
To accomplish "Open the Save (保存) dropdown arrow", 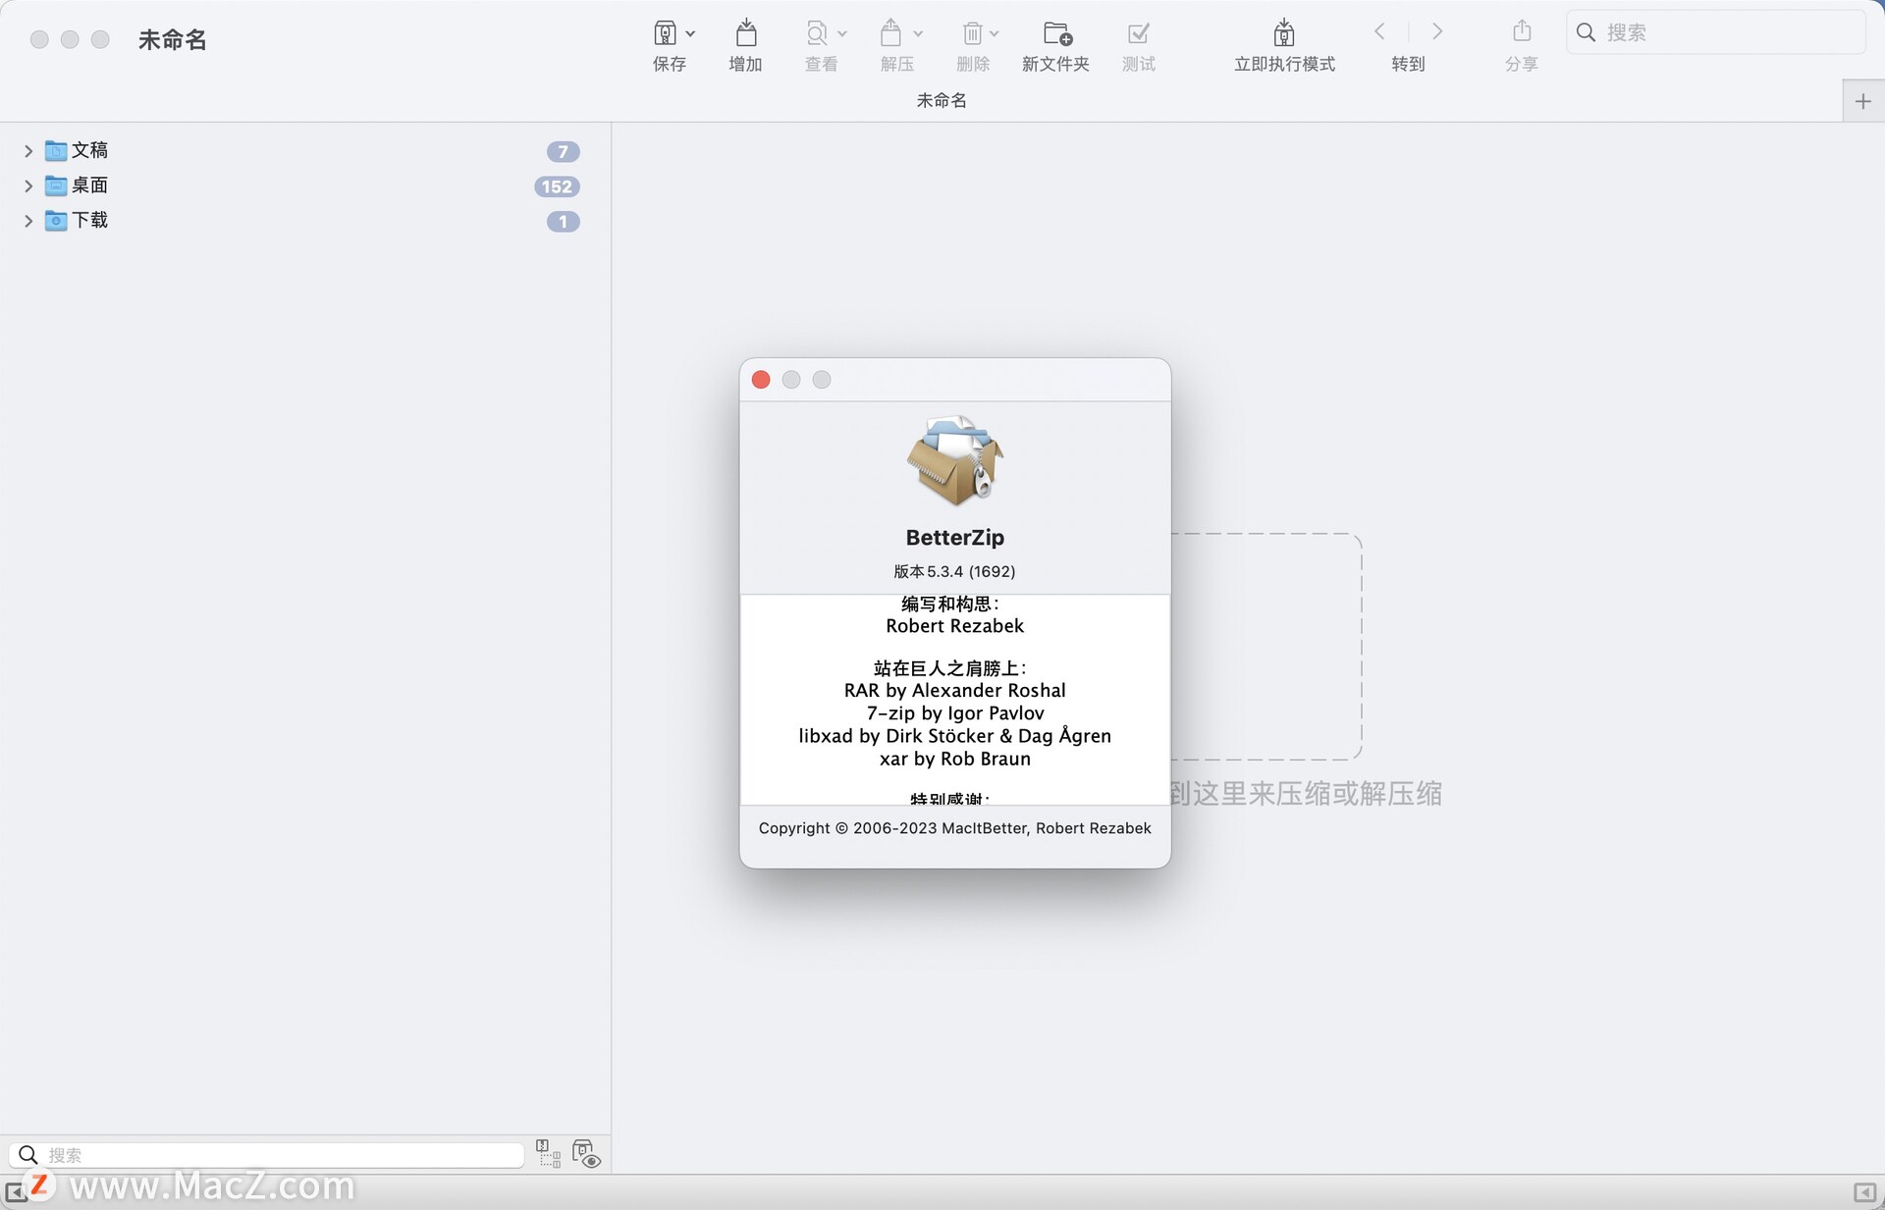I will (x=690, y=33).
